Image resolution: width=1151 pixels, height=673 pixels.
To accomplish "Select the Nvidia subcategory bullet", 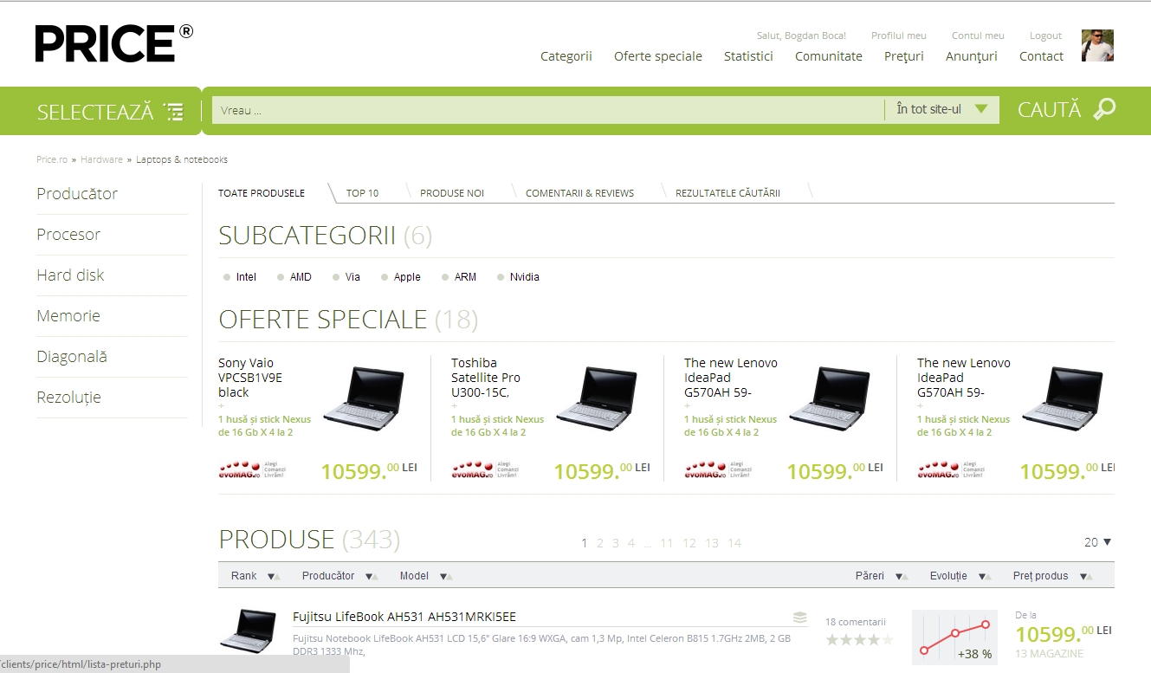I will click(x=501, y=278).
